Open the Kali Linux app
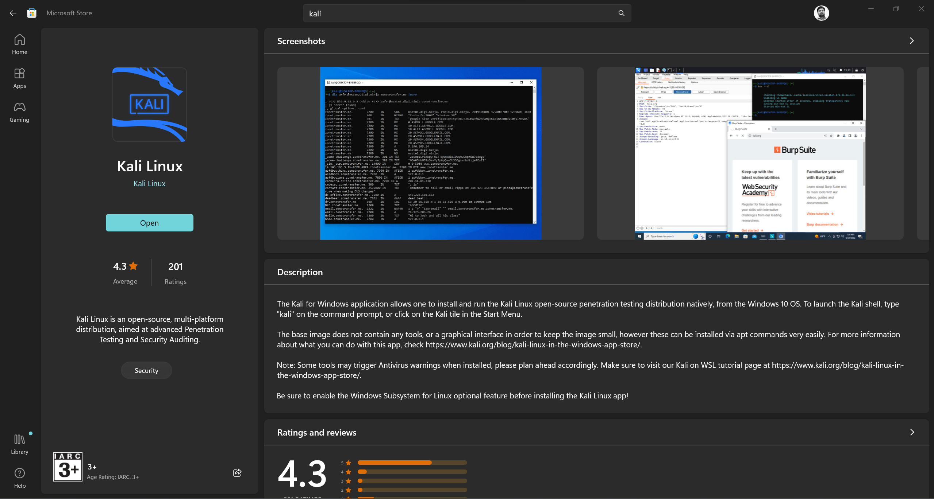 [x=149, y=223]
